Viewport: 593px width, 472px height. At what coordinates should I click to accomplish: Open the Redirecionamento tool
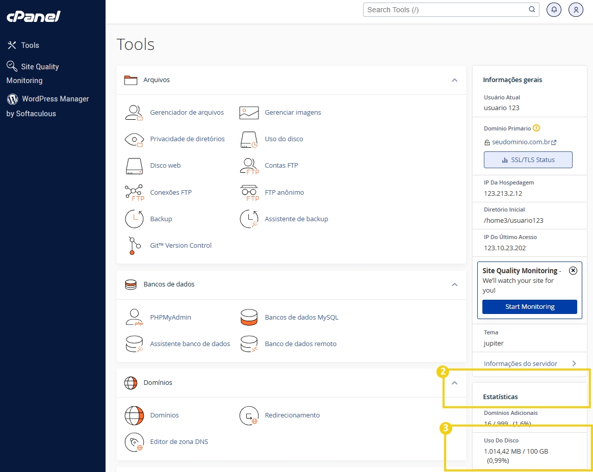(249, 415)
